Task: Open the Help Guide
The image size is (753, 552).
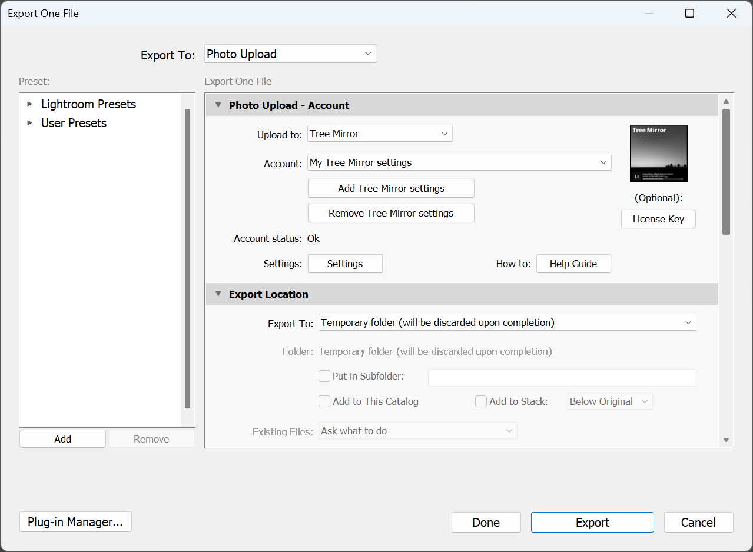Action: [573, 264]
